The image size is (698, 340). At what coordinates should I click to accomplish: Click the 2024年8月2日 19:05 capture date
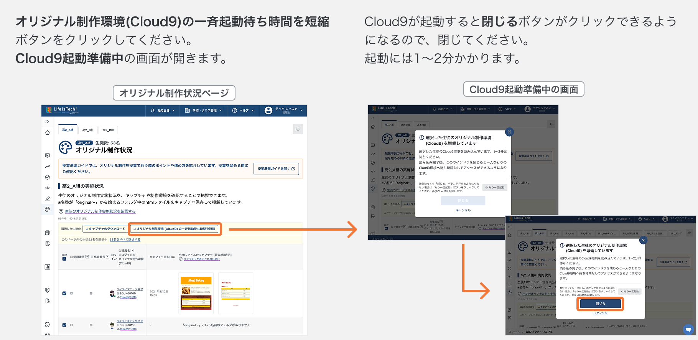point(159,293)
